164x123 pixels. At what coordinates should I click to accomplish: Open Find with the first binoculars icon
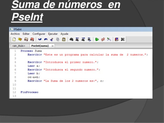click(71, 39)
